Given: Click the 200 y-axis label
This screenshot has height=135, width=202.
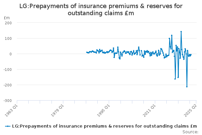Looking at the screenshot, I should [8, 23].
